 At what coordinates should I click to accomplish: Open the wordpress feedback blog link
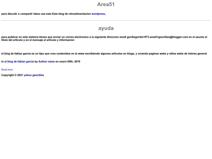click(98, 14)
